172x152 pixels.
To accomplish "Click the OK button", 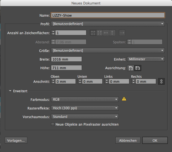I will point(155,141).
